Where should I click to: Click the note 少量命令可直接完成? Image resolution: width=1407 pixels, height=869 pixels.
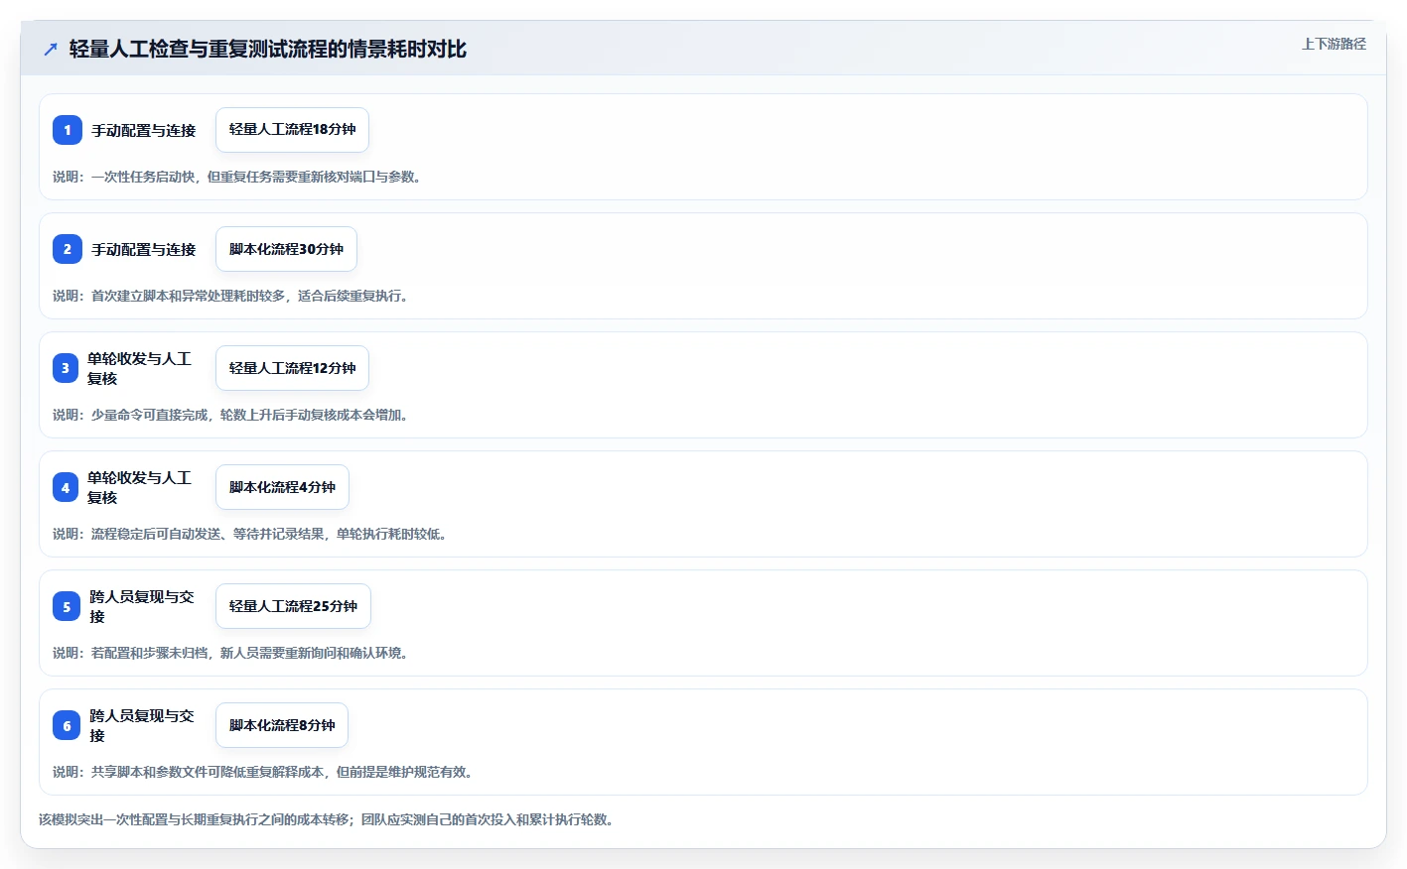coord(230,415)
